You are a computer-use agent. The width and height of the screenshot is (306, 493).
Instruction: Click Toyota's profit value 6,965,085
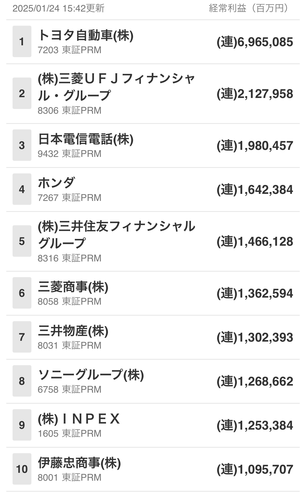pyautogui.click(x=255, y=42)
